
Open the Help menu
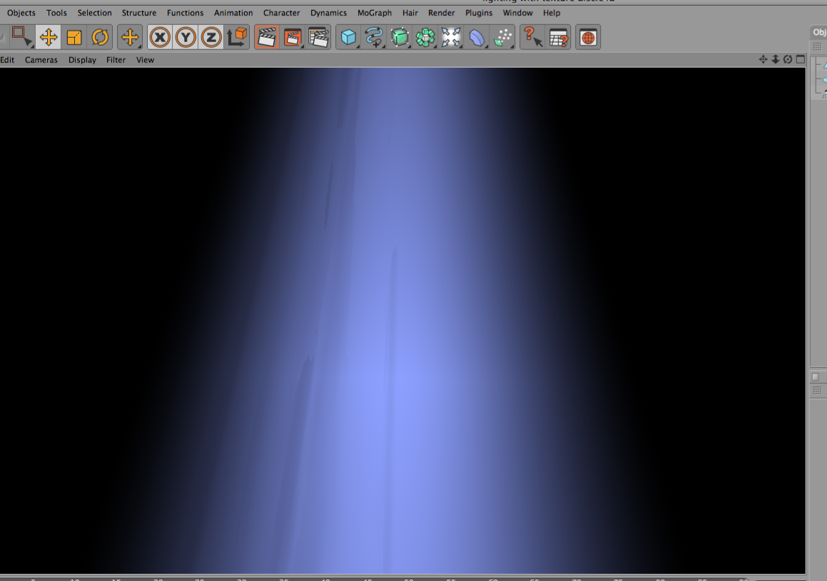(552, 13)
